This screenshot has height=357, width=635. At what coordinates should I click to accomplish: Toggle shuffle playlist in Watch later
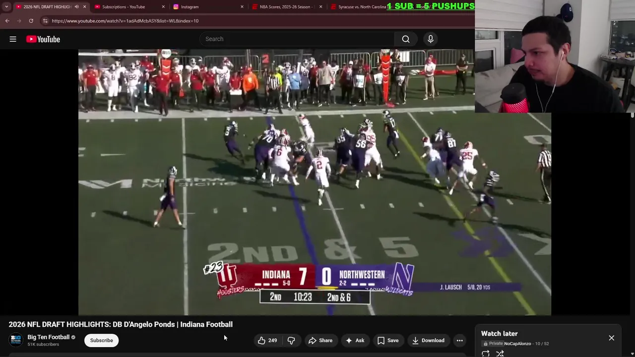[500, 354]
